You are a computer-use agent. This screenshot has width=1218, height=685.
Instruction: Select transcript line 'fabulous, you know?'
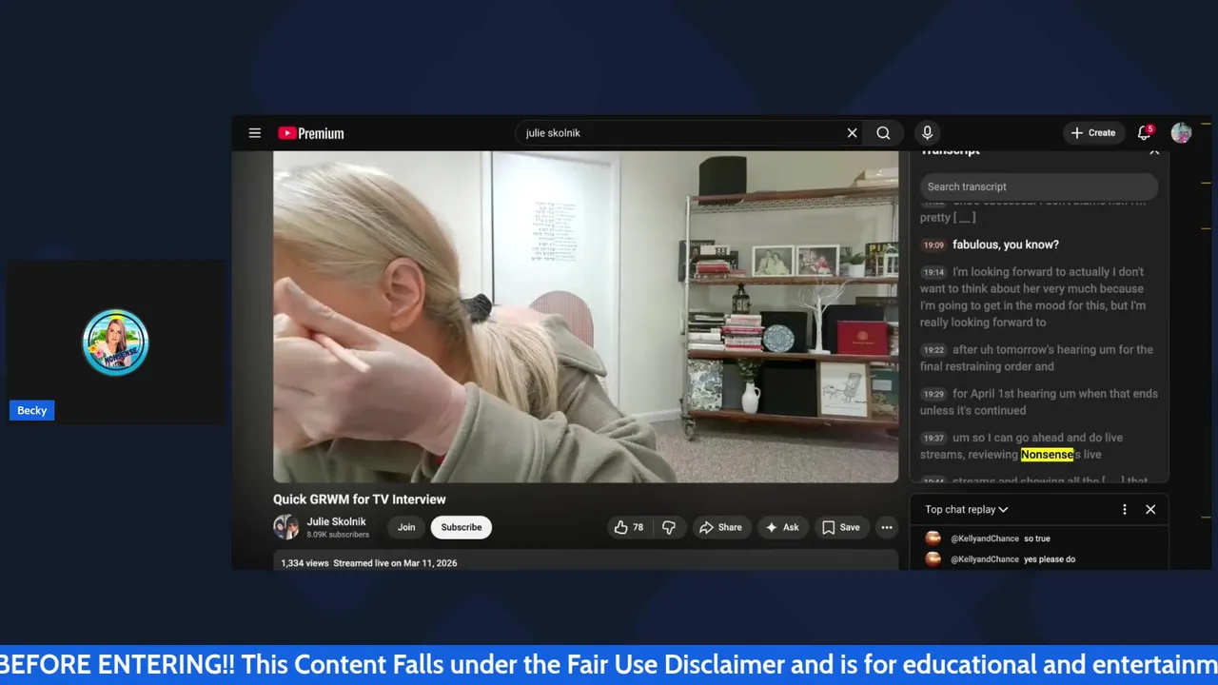(1006, 245)
